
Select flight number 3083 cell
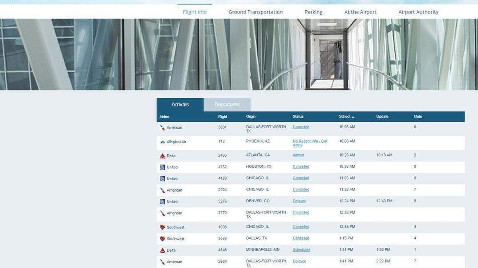(222, 239)
